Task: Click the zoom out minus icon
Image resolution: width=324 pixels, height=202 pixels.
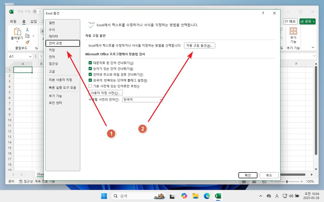Action: (x=272, y=182)
